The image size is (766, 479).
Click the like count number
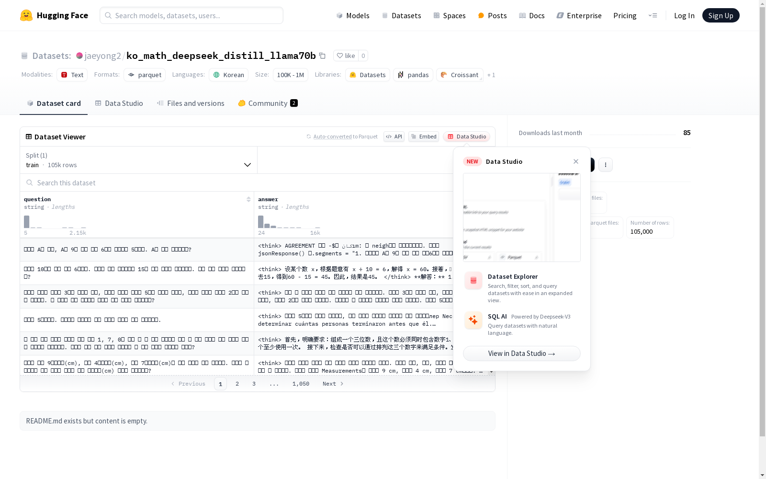pos(363,56)
